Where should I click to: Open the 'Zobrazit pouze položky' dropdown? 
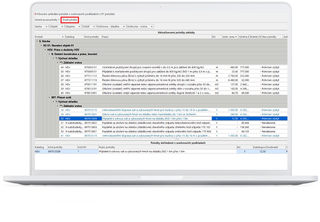pos(47,20)
